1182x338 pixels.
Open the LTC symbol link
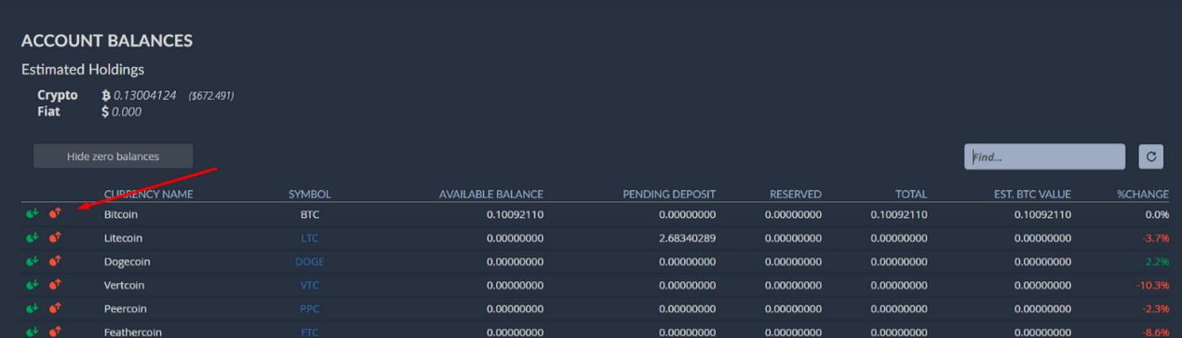(x=310, y=238)
